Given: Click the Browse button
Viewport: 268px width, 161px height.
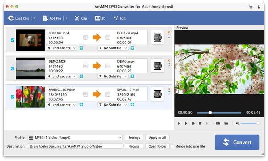Looking at the screenshot, I should 134,146.
